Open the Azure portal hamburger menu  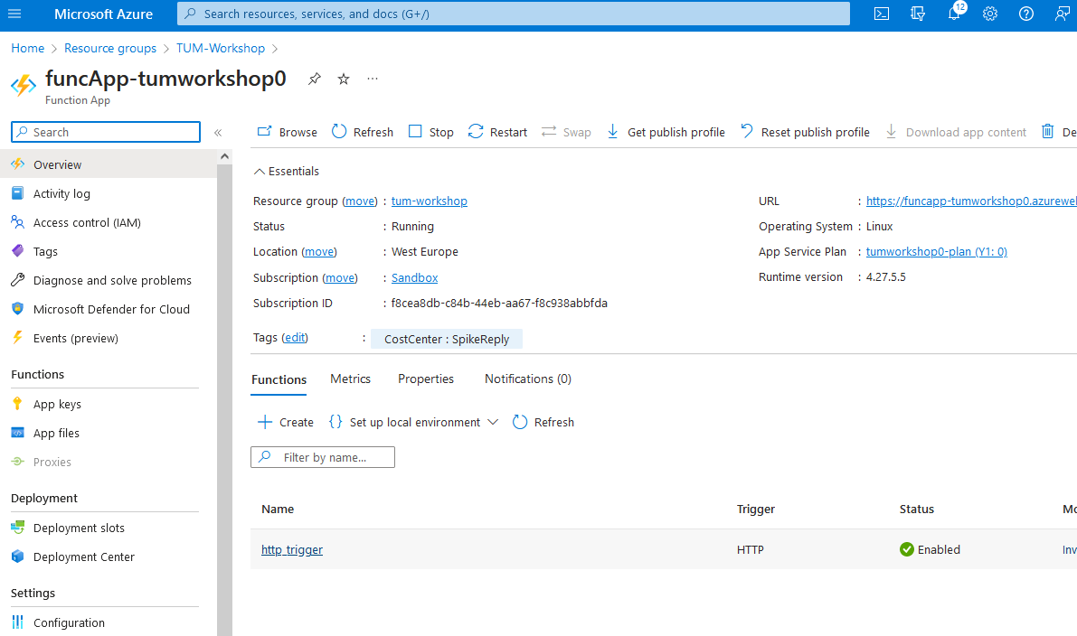pyautogui.click(x=14, y=14)
